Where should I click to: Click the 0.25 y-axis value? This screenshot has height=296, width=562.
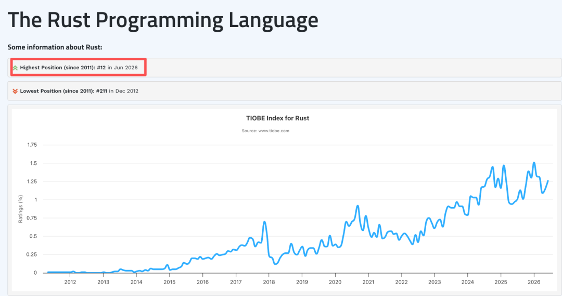[x=32, y=254]
